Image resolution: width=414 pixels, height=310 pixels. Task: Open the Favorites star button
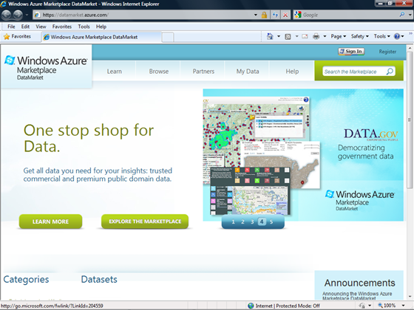tap(18, 36)
